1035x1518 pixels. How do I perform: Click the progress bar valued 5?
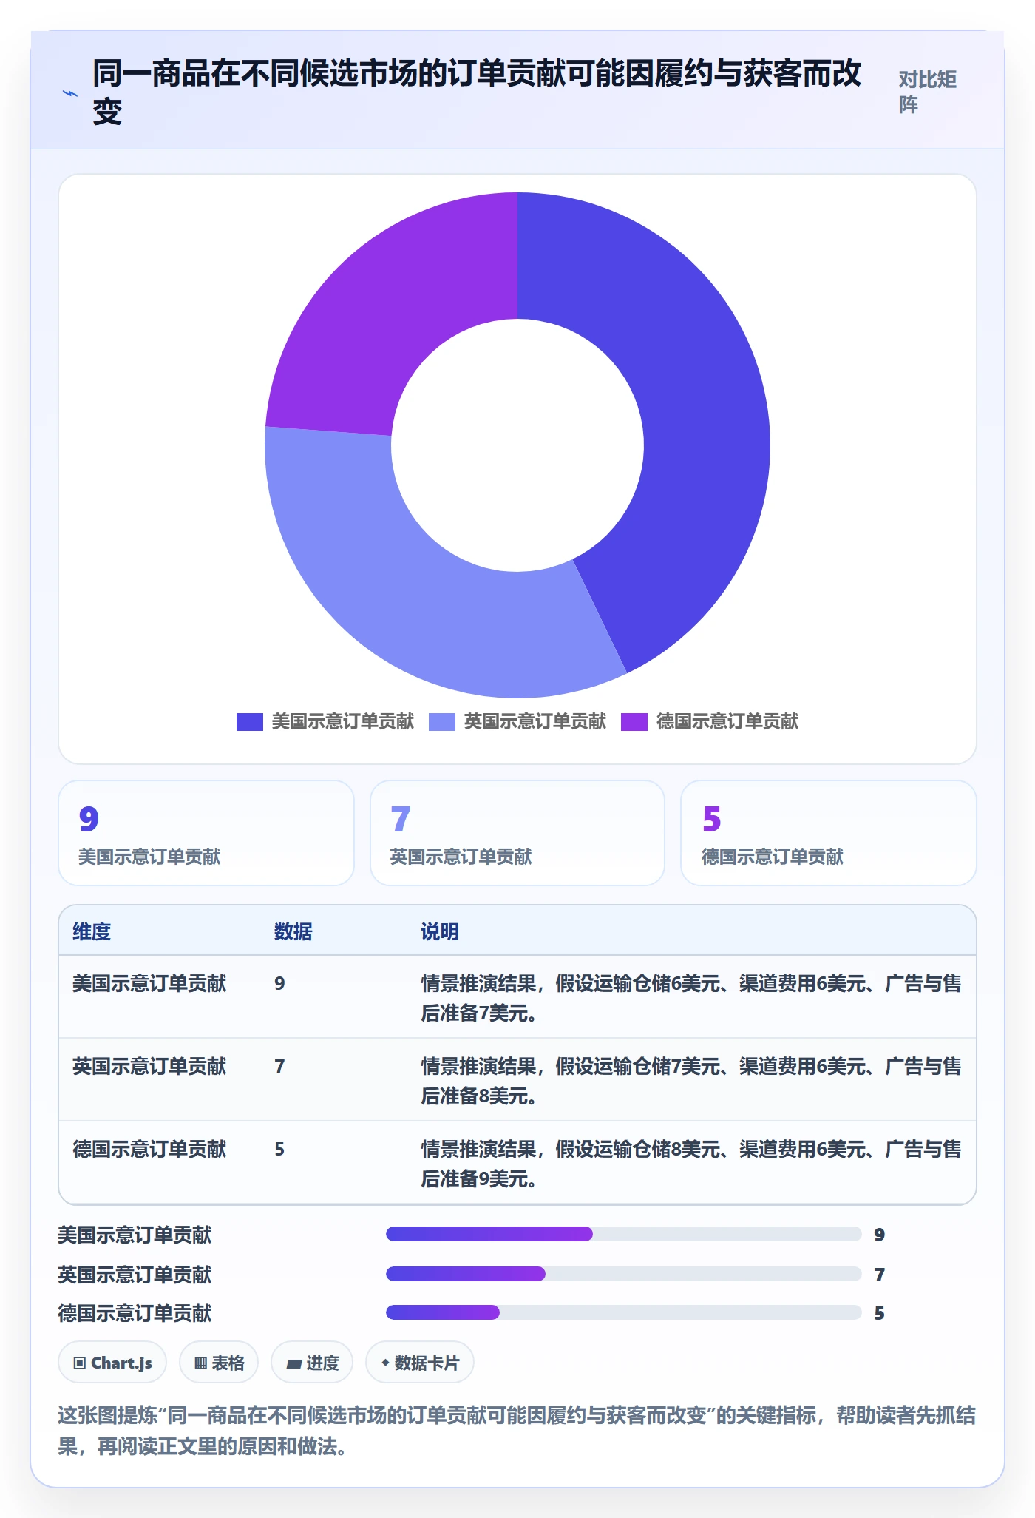coord(624,1312)
